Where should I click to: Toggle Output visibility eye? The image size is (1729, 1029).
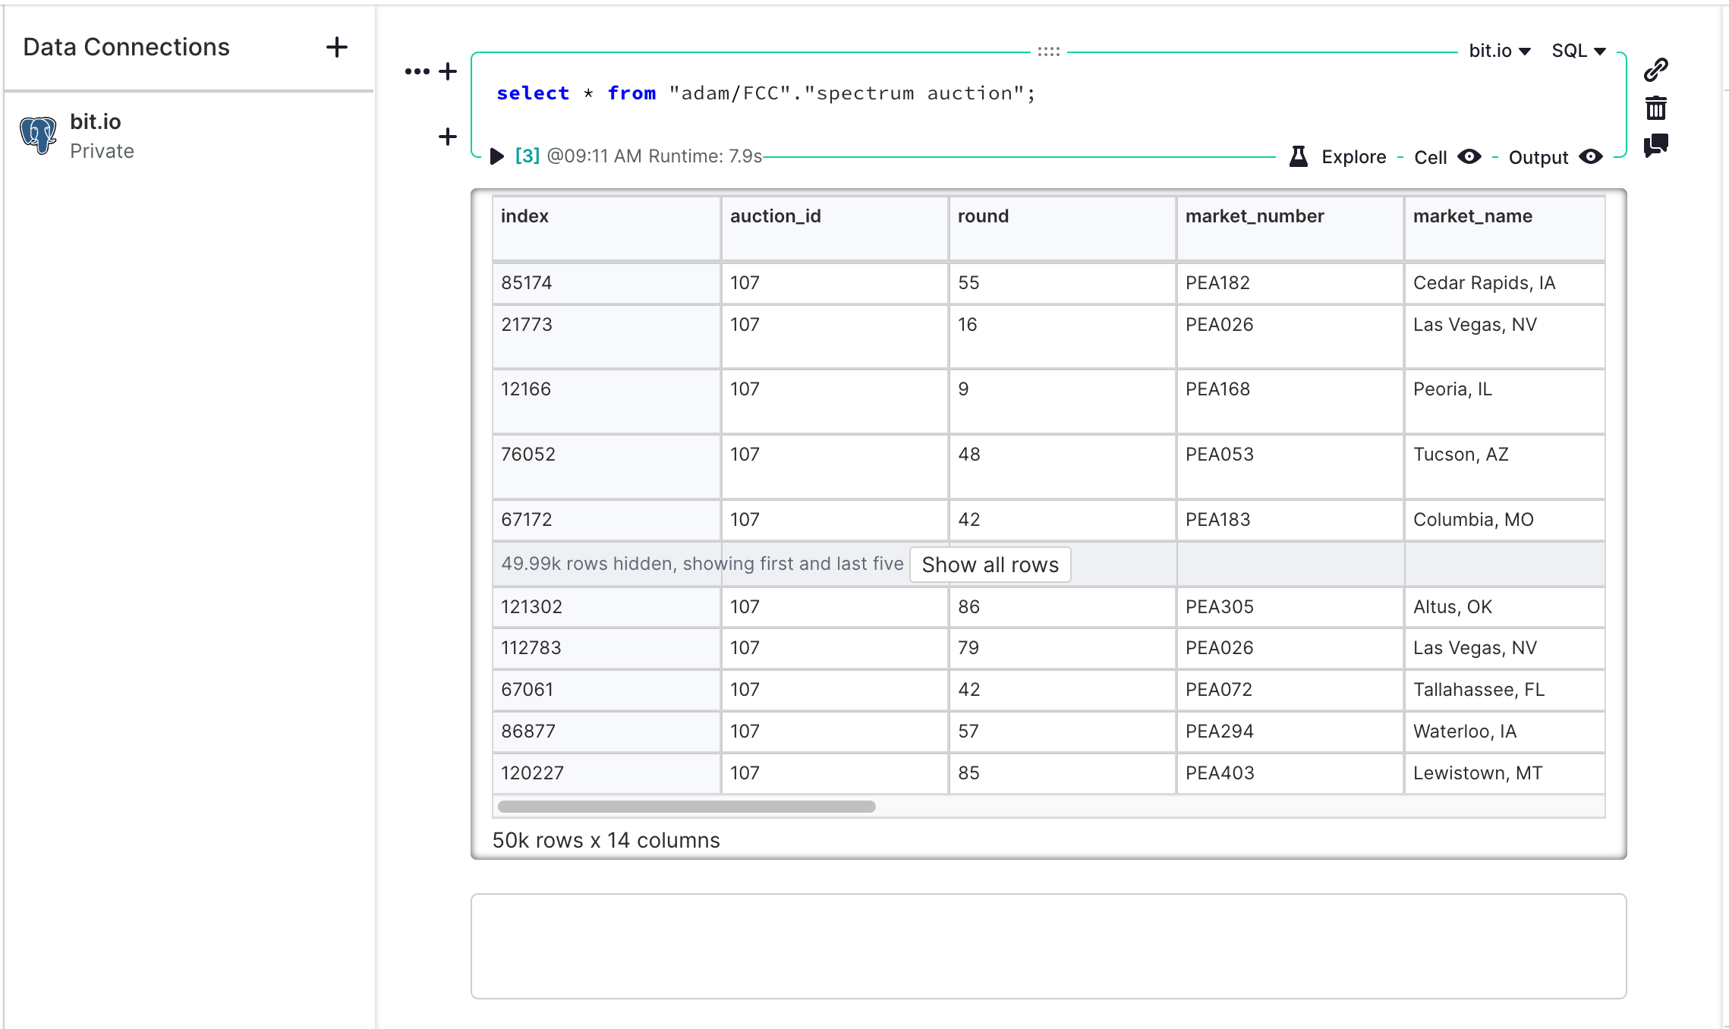coord(1591,156)
